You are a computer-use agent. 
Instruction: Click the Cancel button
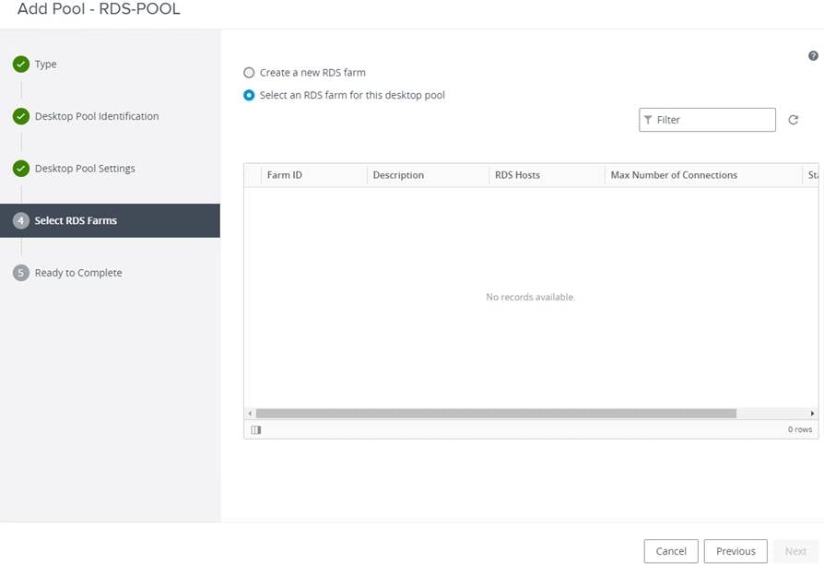(x=671, y=551)
